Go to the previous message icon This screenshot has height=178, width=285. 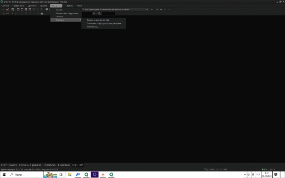[x=161, y=9]
